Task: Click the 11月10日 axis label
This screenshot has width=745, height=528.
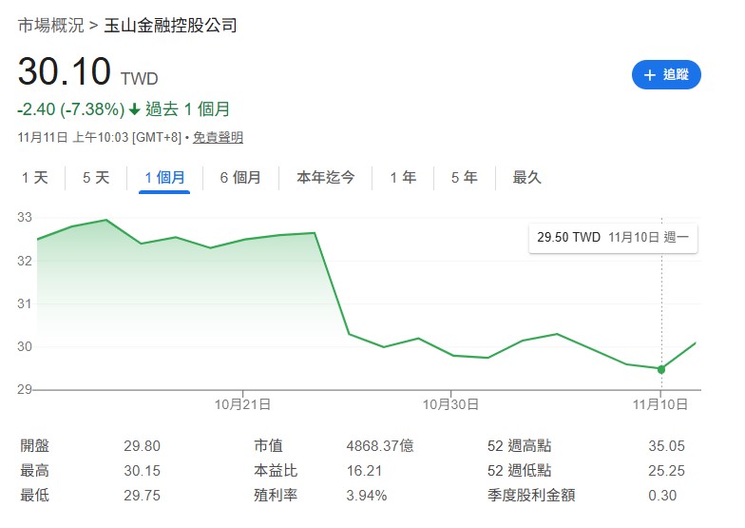Action: point(659,405)
